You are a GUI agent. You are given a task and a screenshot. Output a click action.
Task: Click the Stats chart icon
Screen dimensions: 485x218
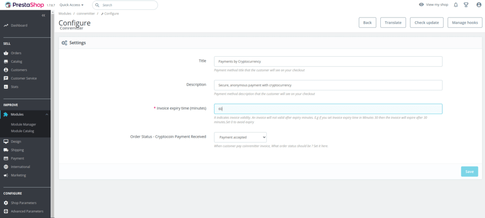[x=6, y=87]
